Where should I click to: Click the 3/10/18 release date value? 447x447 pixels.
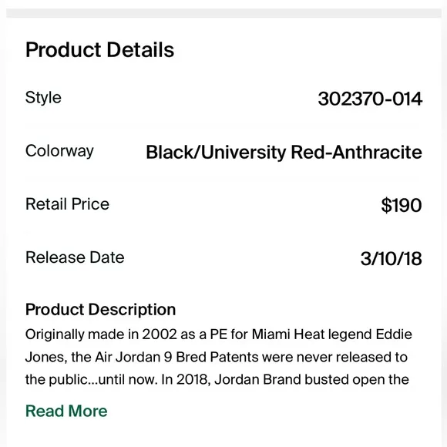coord(392,258)
